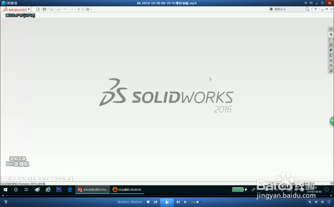Open dropdown arrow beside the Options gear
The height and width of the screenshot is (207, 334).
(91, 9)
